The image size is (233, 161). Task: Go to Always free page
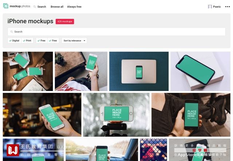tap(74, 7)
